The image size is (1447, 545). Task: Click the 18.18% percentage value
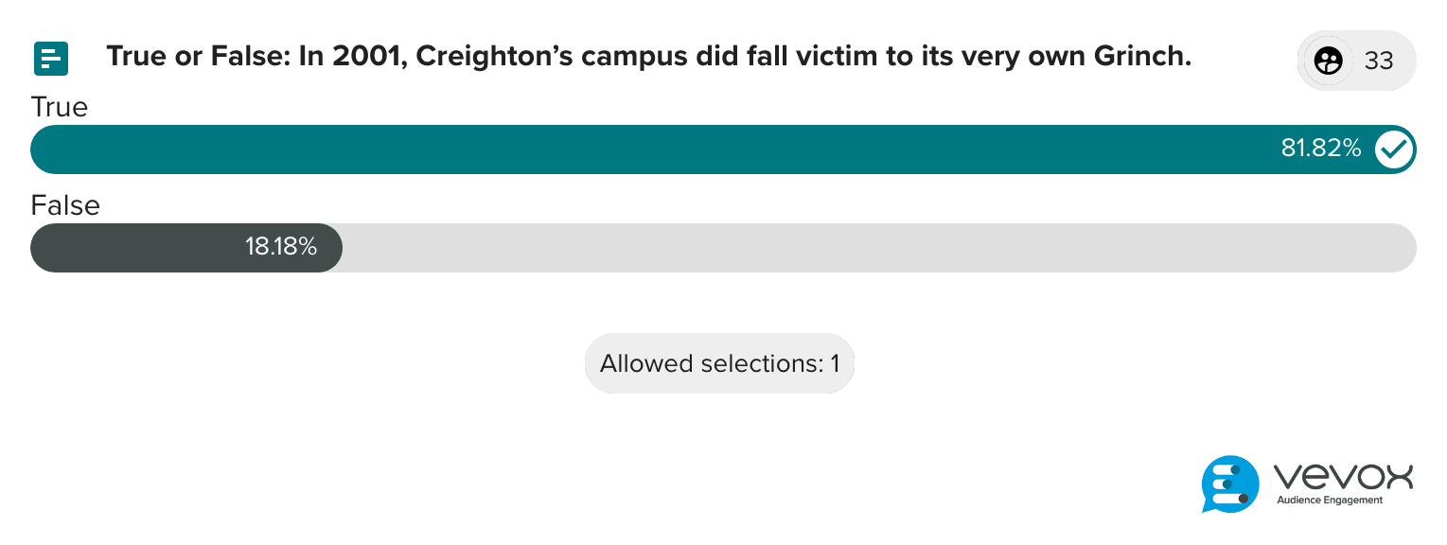coord(281,248)
